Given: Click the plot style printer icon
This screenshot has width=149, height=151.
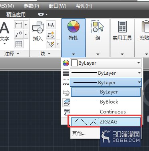Looking at the screenshot, I should [x=66, y=93].
